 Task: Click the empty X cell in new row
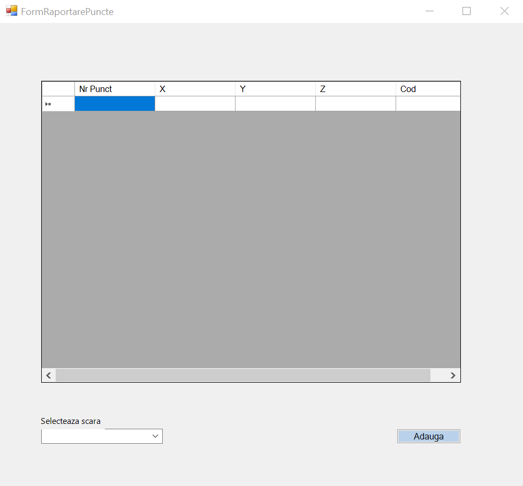coord(195,104)
